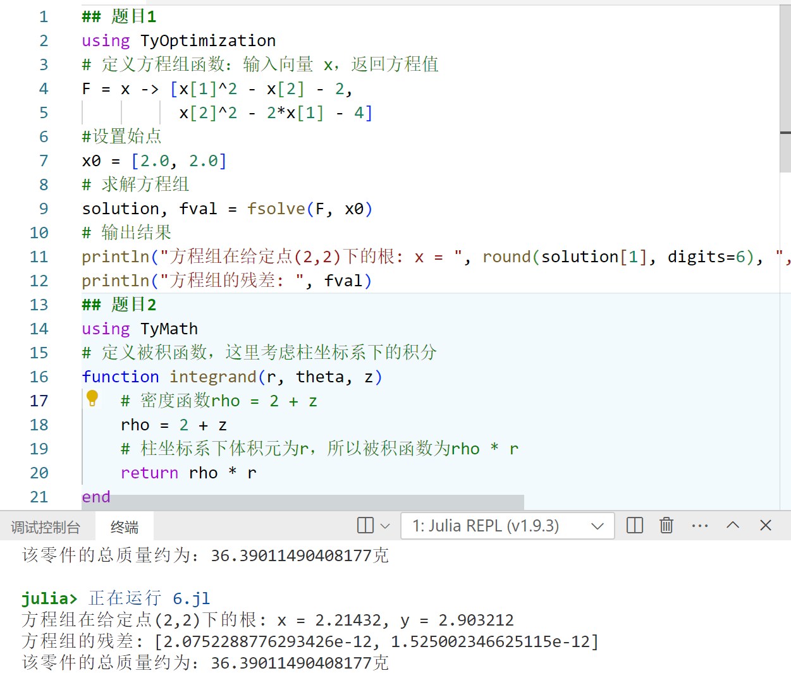Image resolution: width=791 pixels, height=673 pixels.
Task: Click line number 13 in the gutter
Action: click(39, 305)
